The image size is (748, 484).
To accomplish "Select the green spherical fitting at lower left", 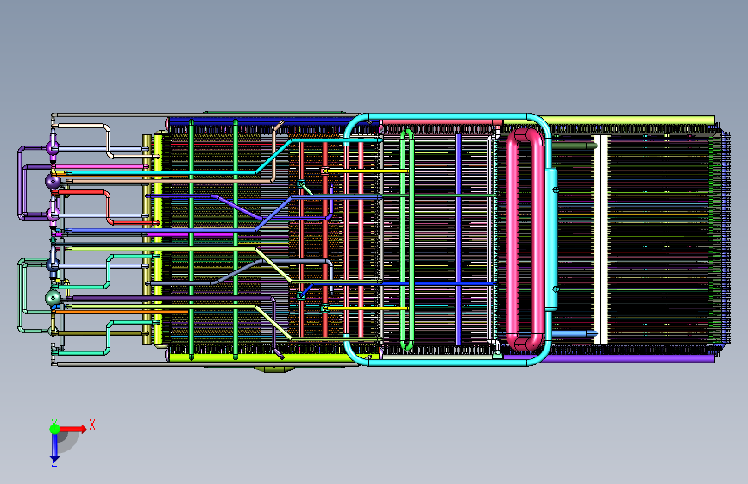I will (x=53, y=298).
